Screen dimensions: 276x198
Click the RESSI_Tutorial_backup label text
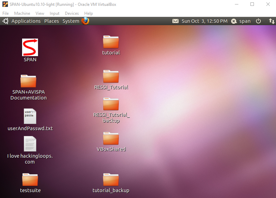111,118
